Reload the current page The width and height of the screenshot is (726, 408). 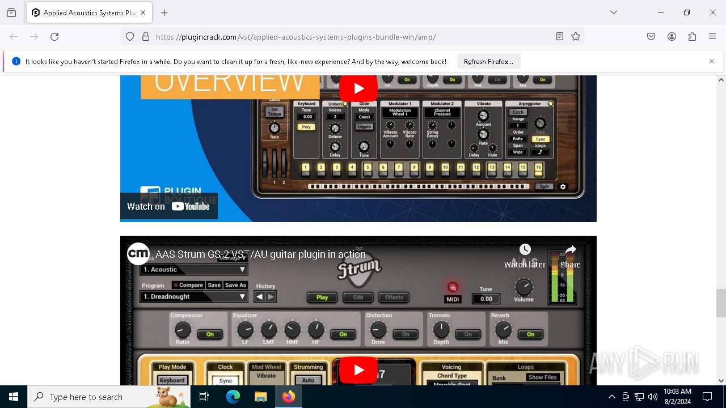point(54,37)
